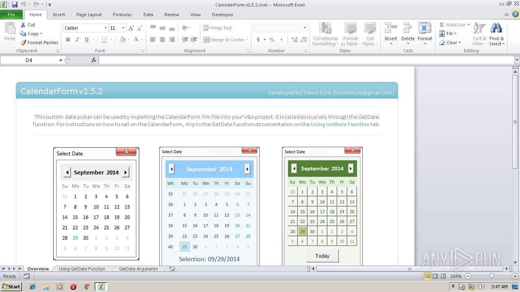Click the Format as Table icon
The width and height of the screenshot is (520, 292).
tap(350, 29)
